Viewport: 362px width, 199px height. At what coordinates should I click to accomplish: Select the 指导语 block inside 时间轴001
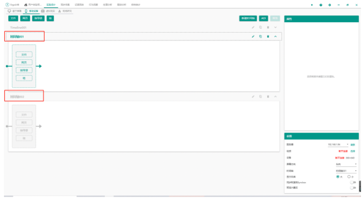tap(24, 70)
